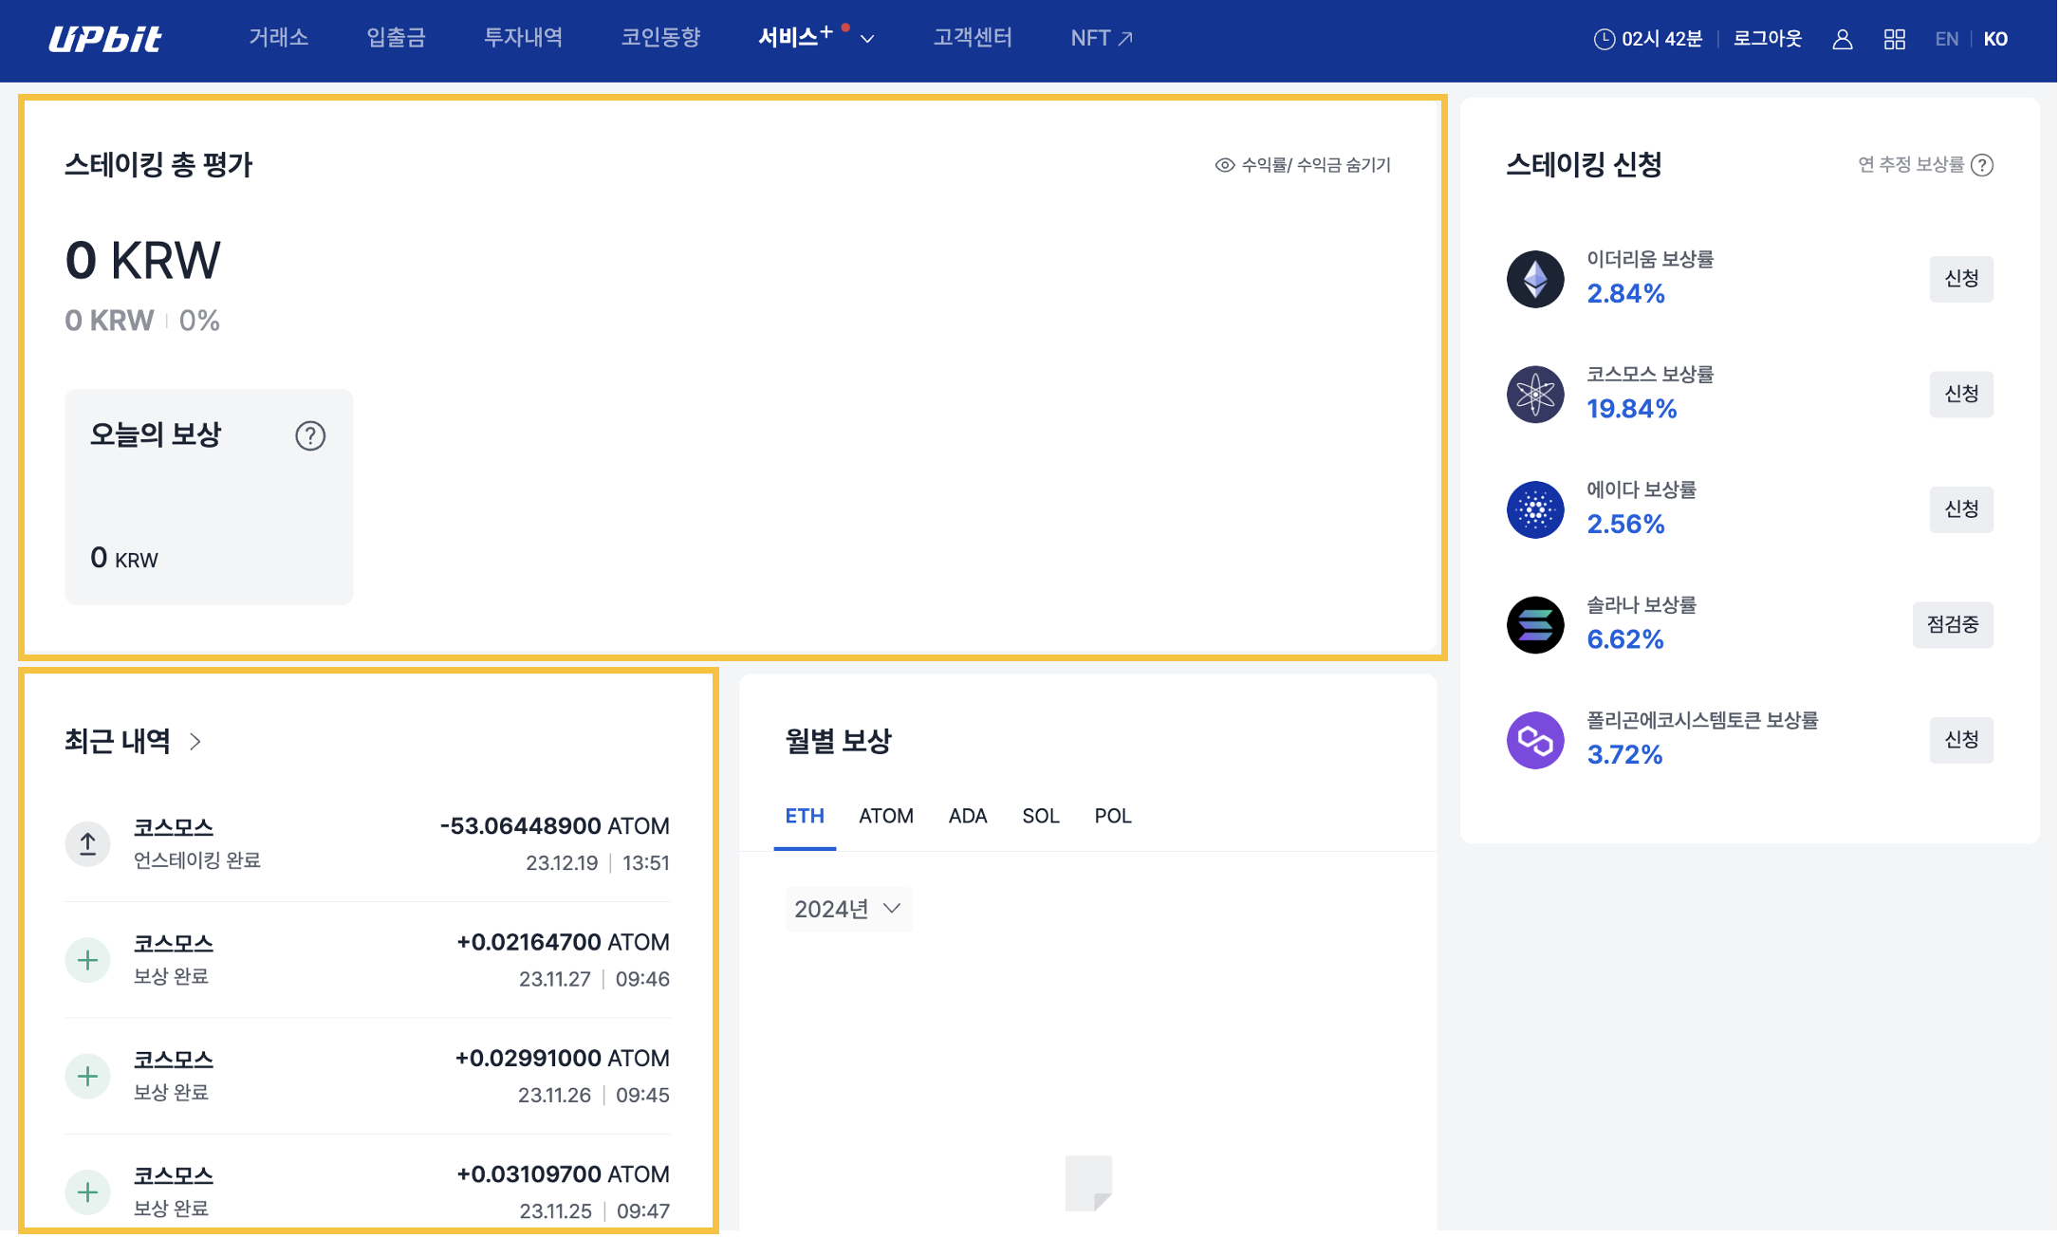Click the Polygon ecosystem token icon

point(1535,740)
